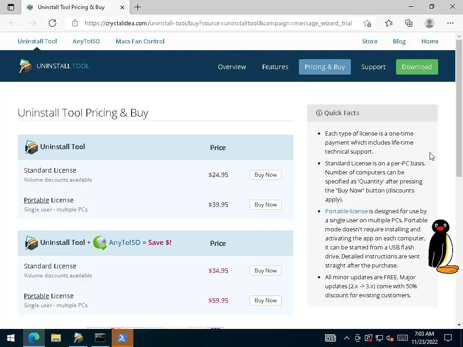The width and height of the screenshot is (463, 347).
Task: Select the Uninstall Tool product tab
Action: (37, 41)
